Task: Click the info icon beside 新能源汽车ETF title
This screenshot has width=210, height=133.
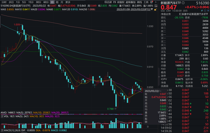Action: pos(183,3)
